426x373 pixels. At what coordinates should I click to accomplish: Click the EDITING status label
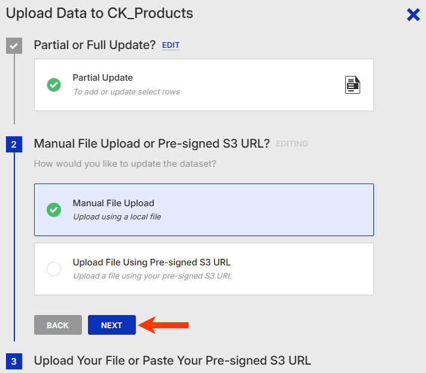click(292, 144)
